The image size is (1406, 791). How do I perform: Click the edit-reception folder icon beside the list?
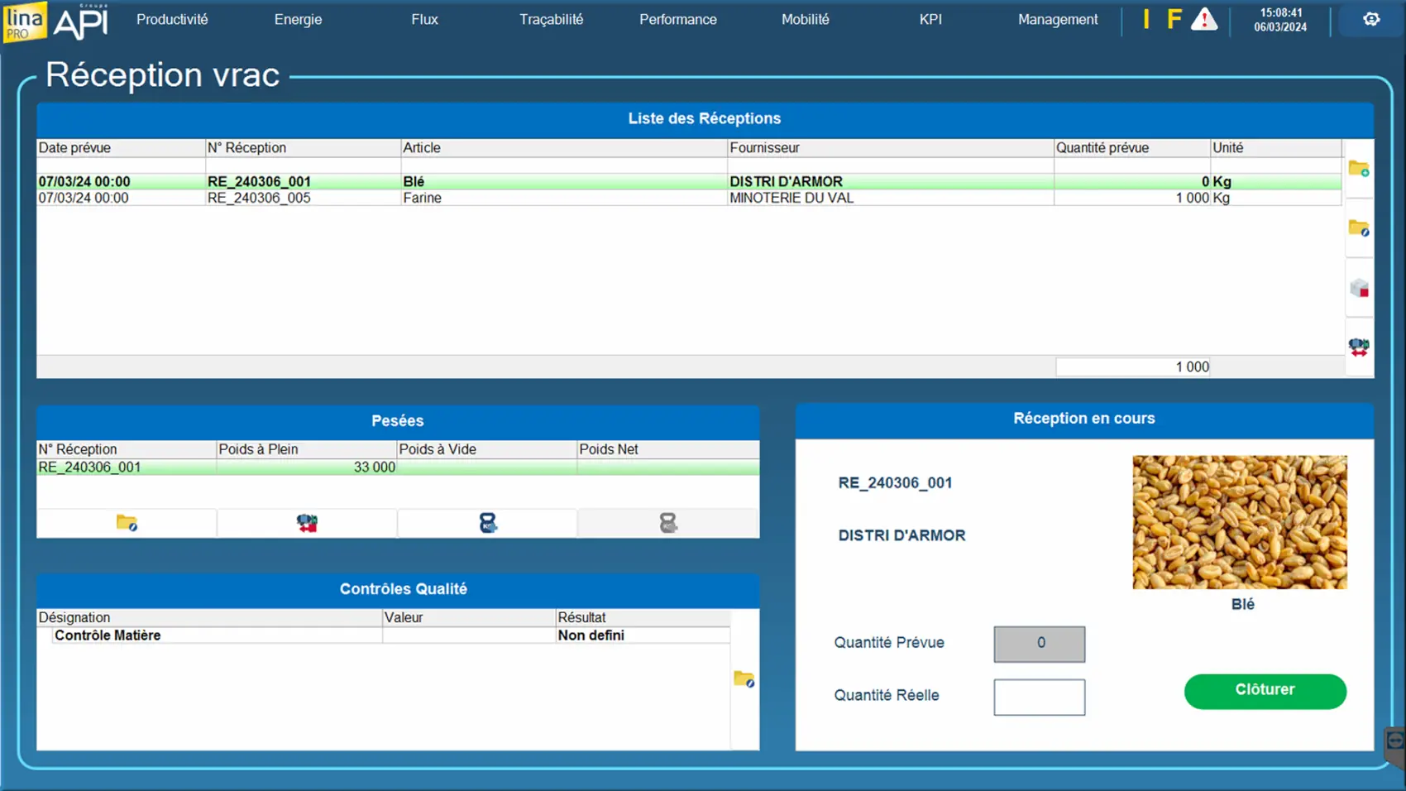click(1358, 228)
